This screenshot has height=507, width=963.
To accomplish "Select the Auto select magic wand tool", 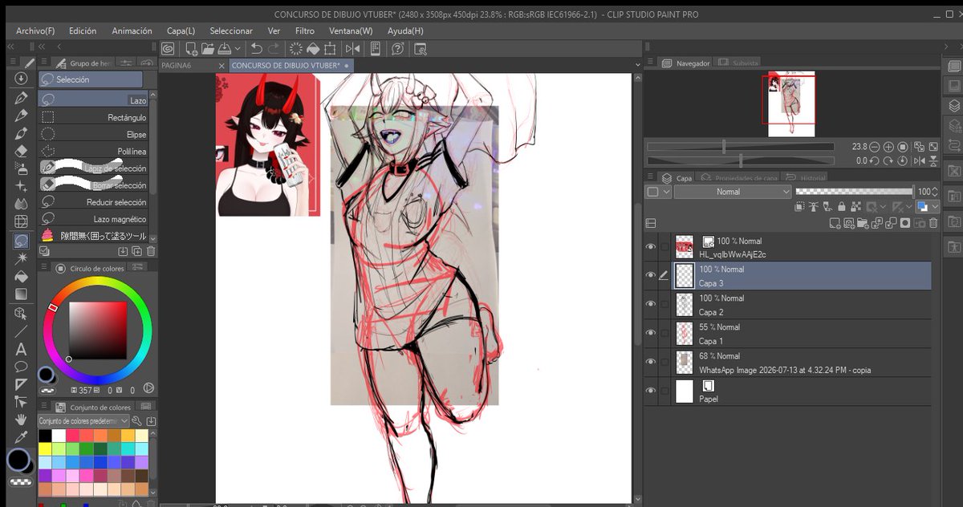I will [21, 258].
